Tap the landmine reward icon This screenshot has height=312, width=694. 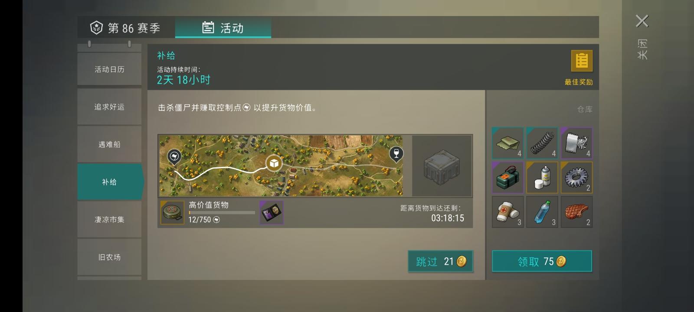click(x=172, y=212)
